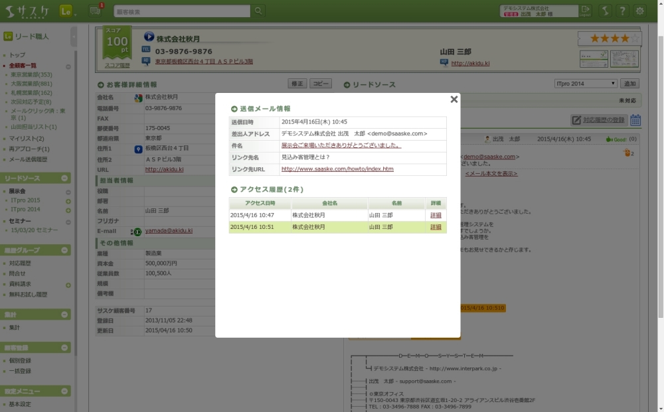Click into the 顧客検索 search field
Image resolution: width=664 pixels, height=412 pixels.
point(181,11)
